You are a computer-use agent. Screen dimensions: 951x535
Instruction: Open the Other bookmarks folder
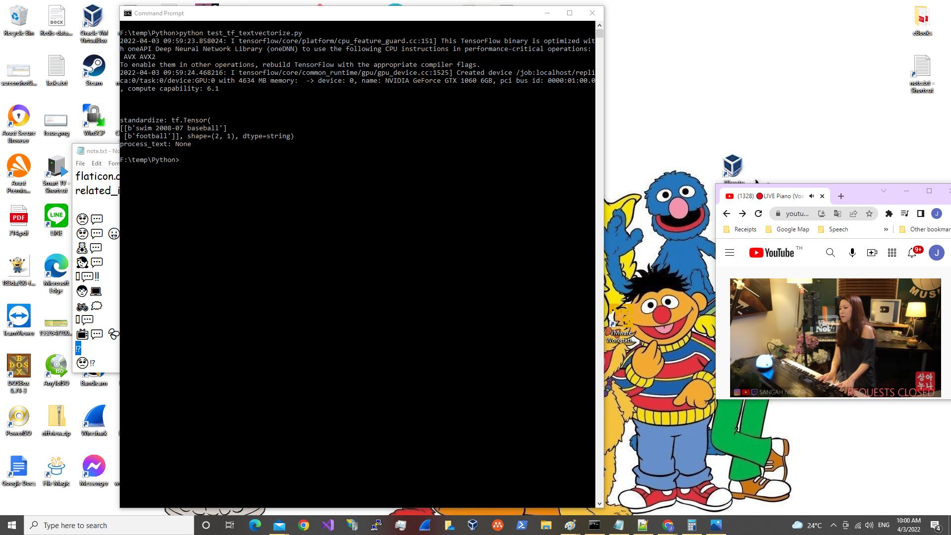(x=925, y=229)
